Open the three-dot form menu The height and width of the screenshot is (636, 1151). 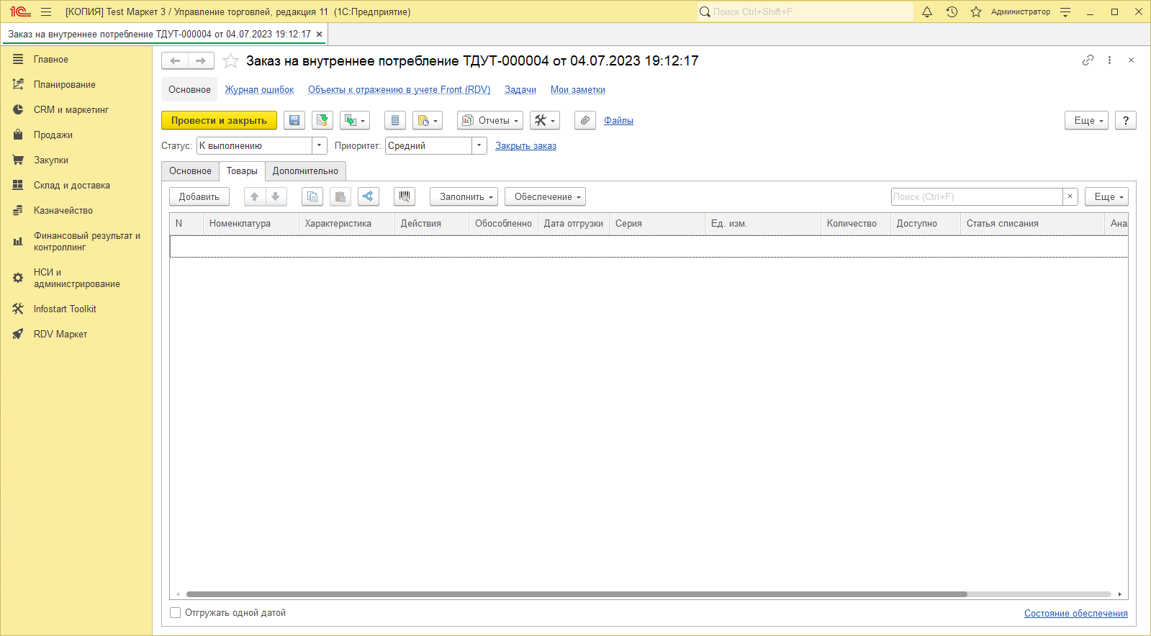click(1109, 60)
